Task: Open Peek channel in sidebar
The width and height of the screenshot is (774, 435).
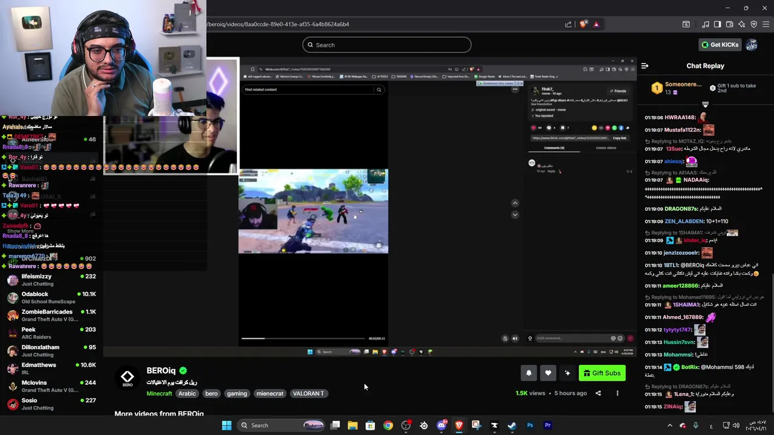Action: pos(51,333)
